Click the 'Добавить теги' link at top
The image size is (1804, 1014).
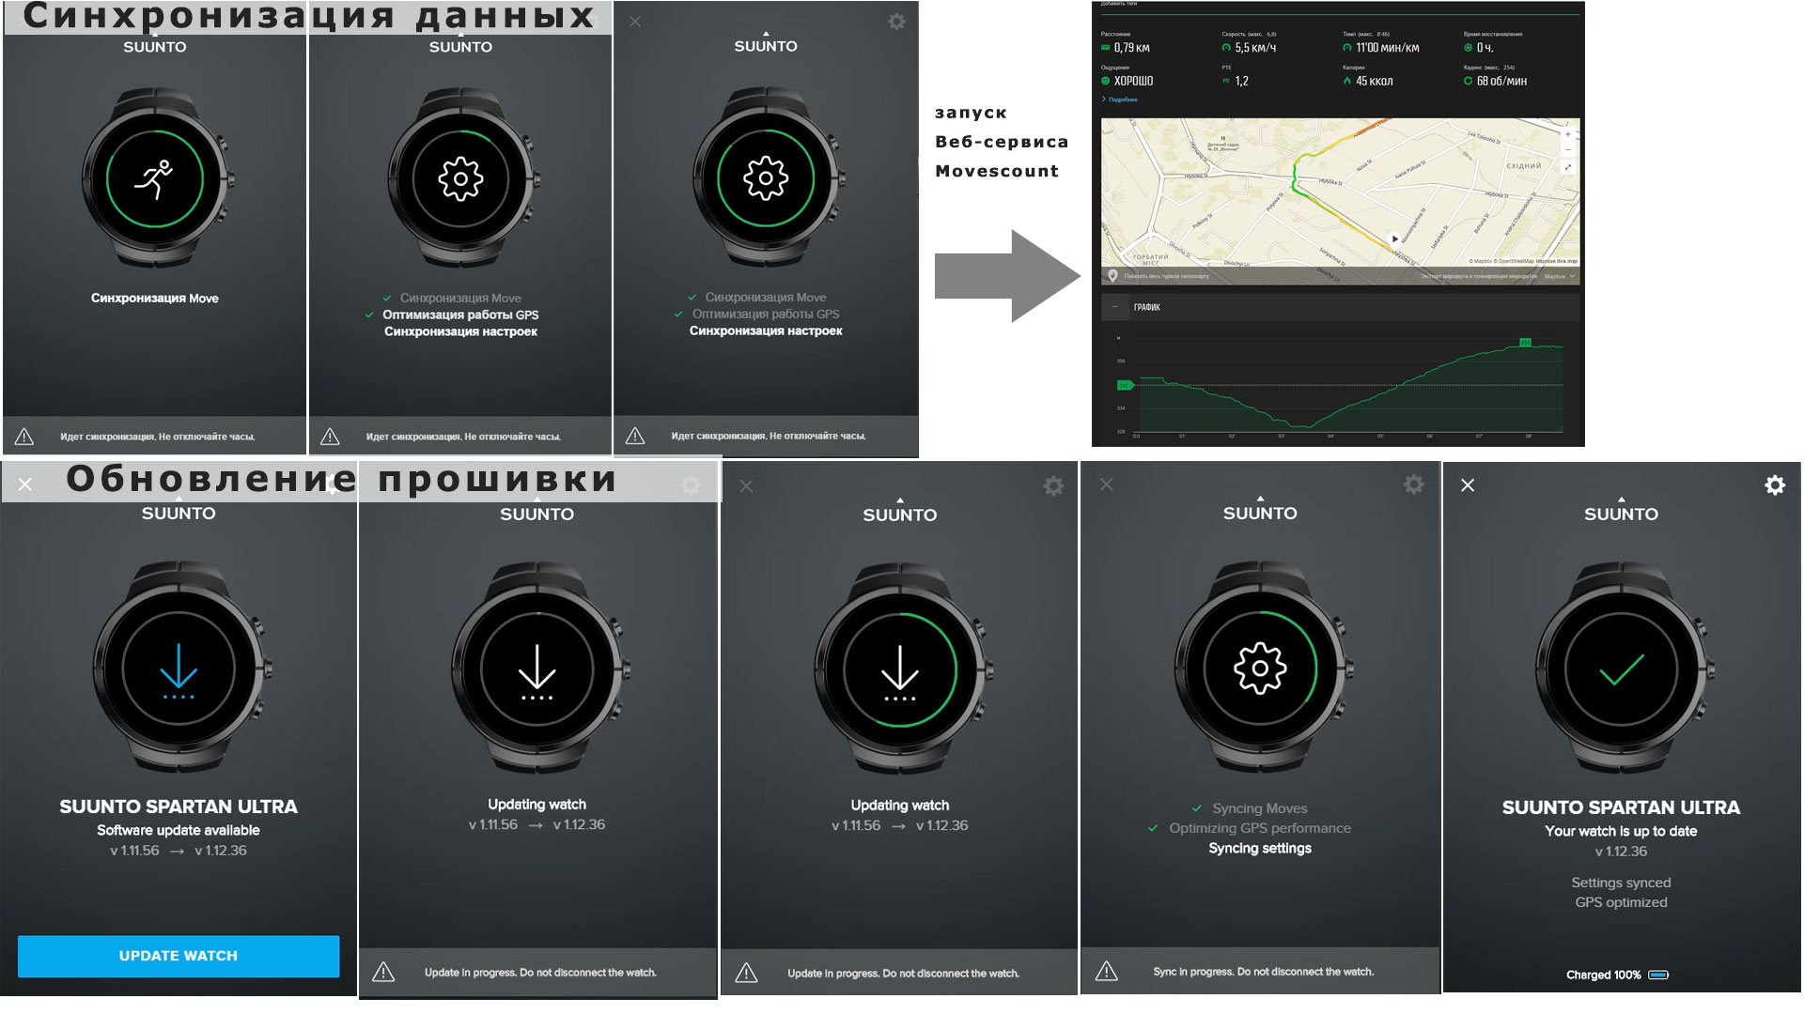tap(1119, 4)
